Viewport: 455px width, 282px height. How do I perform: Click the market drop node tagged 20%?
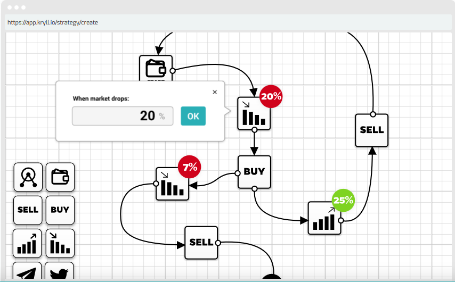pos(254,113)
